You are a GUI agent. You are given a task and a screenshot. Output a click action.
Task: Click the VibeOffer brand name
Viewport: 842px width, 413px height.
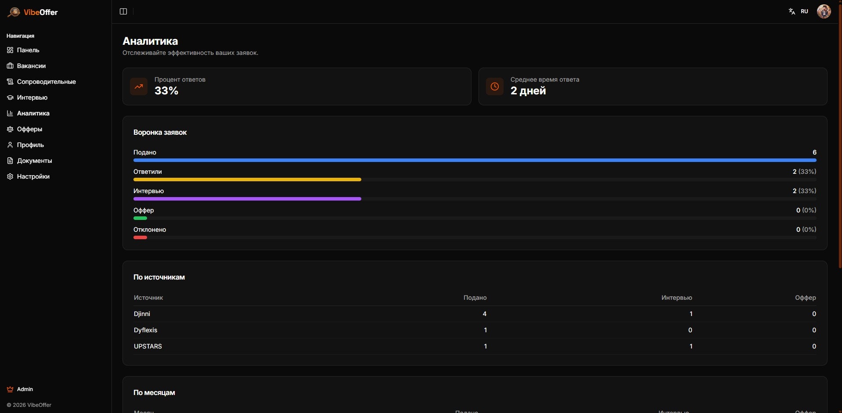click(41, 12)
